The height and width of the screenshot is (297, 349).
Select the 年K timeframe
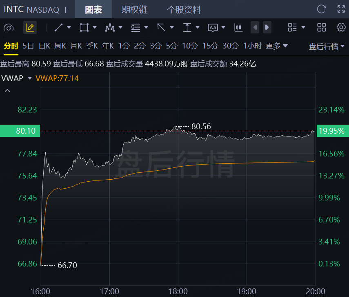108,46
